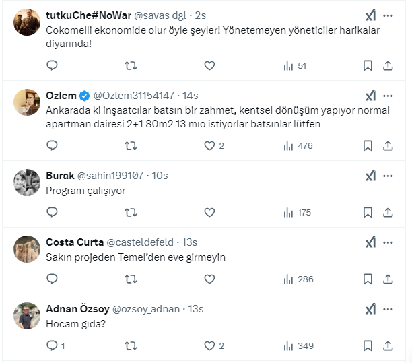Expand more options on Adnan Özsoy's tweet
The height and width of the screenshot is (363, 412).
pyautogui.click(x=388, y=309)
